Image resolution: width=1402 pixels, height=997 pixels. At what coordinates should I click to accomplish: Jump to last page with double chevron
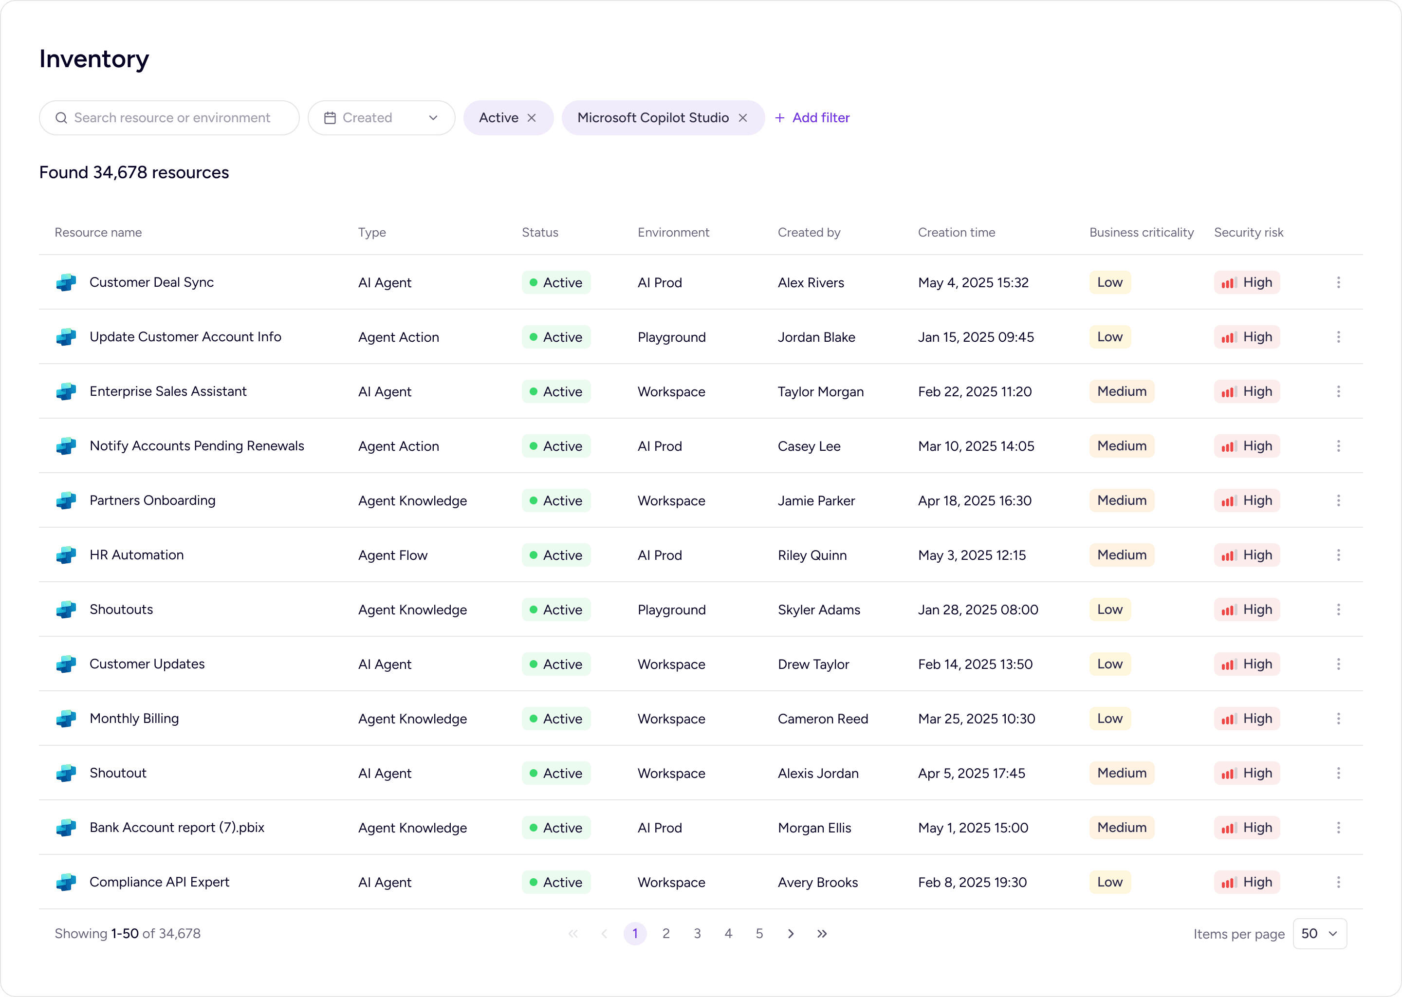pyautogui.click(x=822, y=934)
